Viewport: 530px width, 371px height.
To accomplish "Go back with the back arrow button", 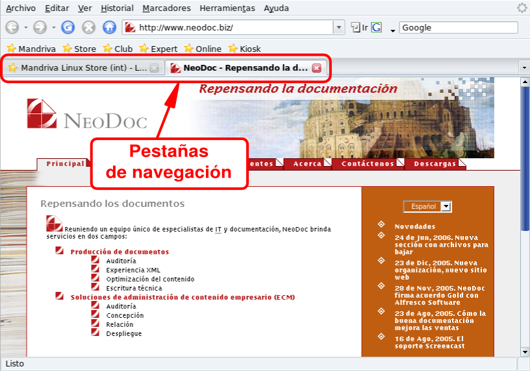I will (x=12, y=27).
